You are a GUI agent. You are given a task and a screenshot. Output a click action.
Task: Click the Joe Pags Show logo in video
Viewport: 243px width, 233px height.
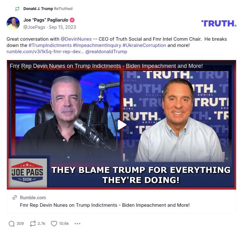click(x=27, y=172)
